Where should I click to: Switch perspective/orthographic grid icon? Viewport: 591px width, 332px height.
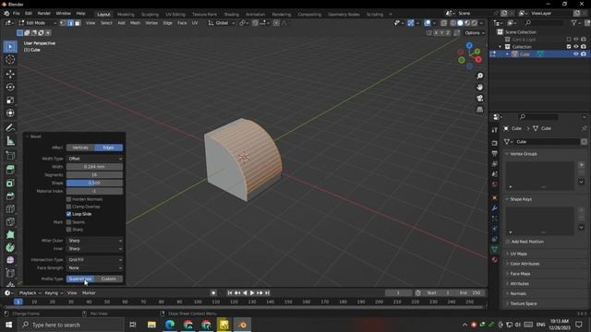480,110
